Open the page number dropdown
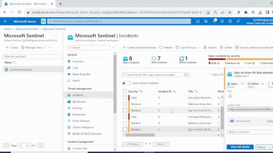Viewport: 273px width, 153px height. click(x=24, y=145)
